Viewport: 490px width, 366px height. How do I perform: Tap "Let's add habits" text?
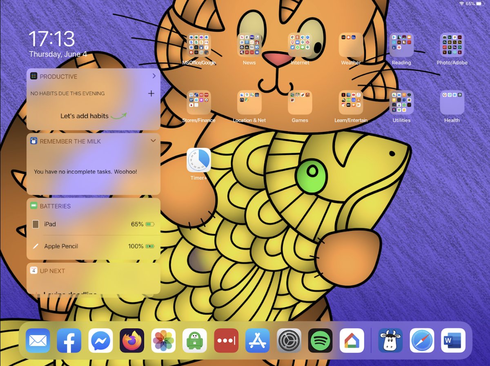click(x=85, y=116)
